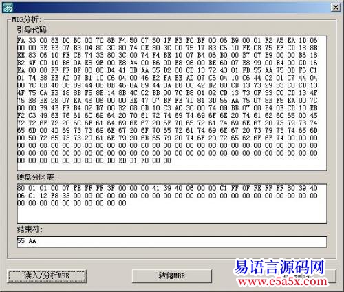Select the boot code line starting 00 7C 8B 46
The height and width of the screenshot is (292, 344).
(x=167, y=85)
